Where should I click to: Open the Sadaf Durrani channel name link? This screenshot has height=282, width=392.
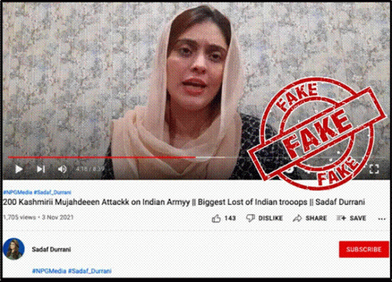coord(51,250)
